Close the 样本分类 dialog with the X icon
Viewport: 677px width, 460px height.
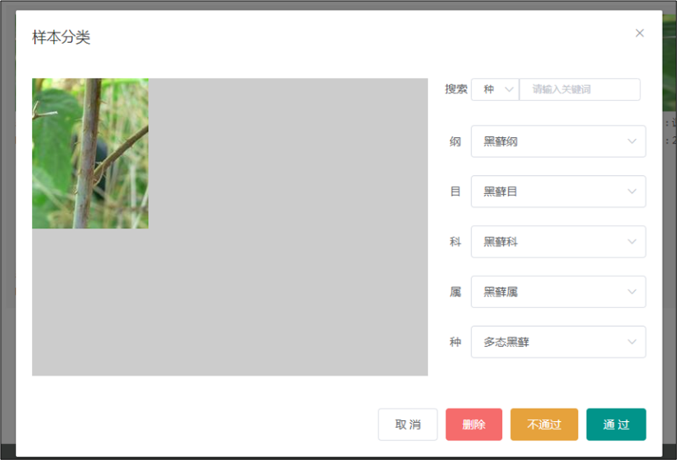click(x=640, y=33)
